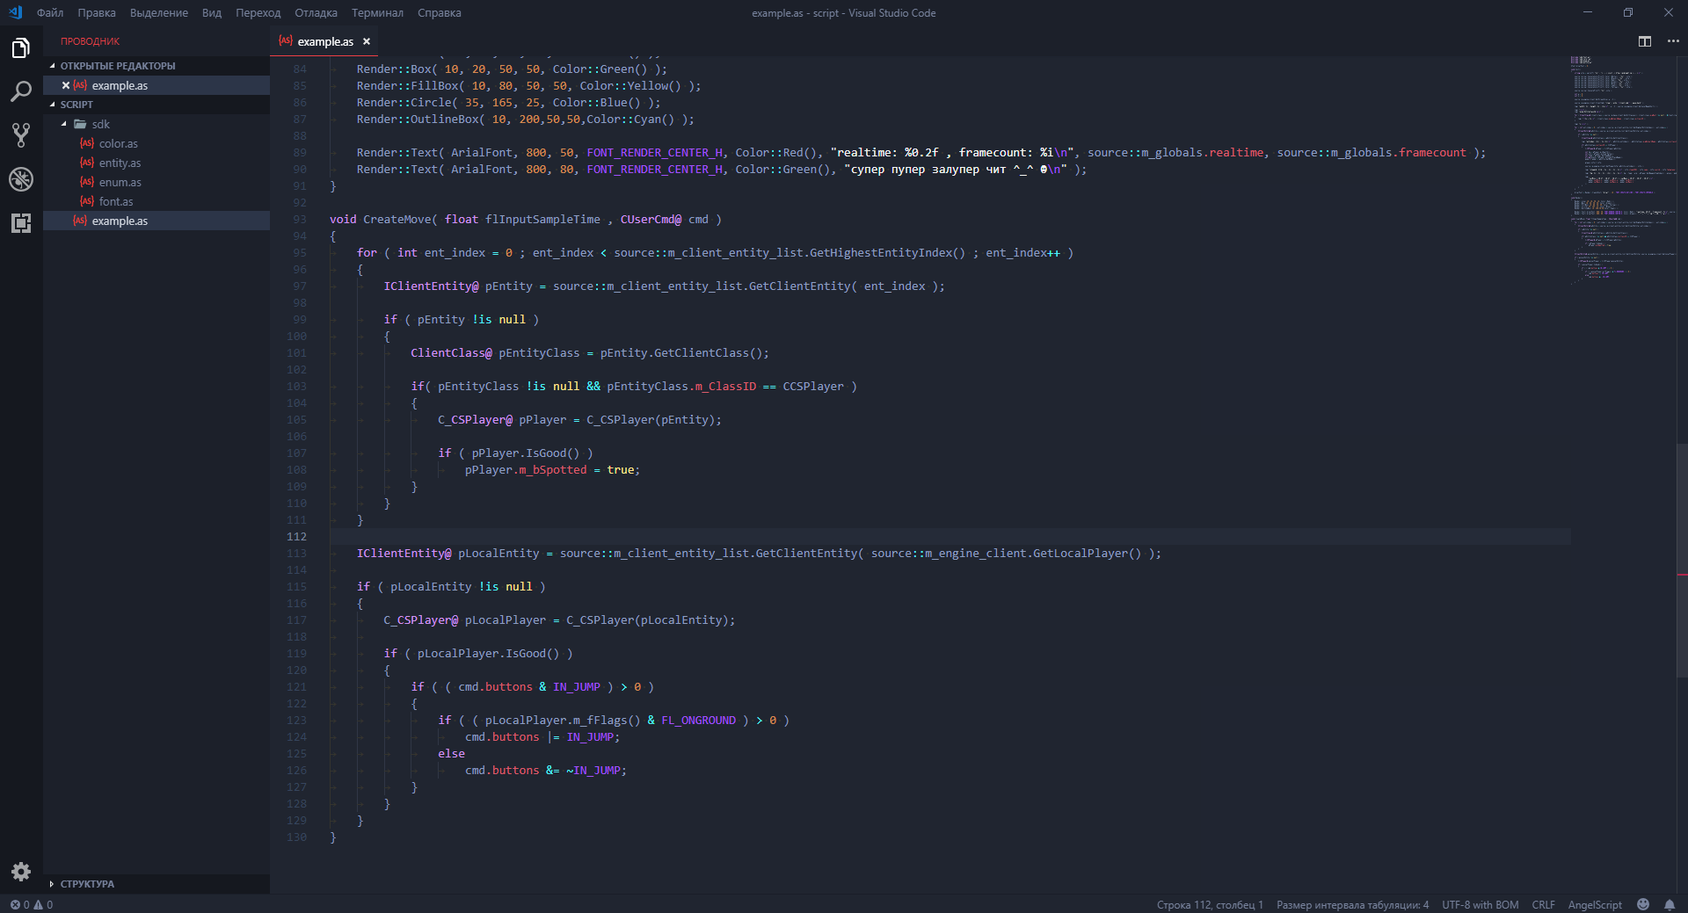
Task: Open the Source Control view
Action: tap(21, 135)
